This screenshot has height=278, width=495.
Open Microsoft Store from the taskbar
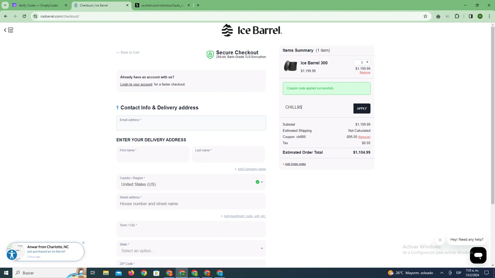point(156,273)
